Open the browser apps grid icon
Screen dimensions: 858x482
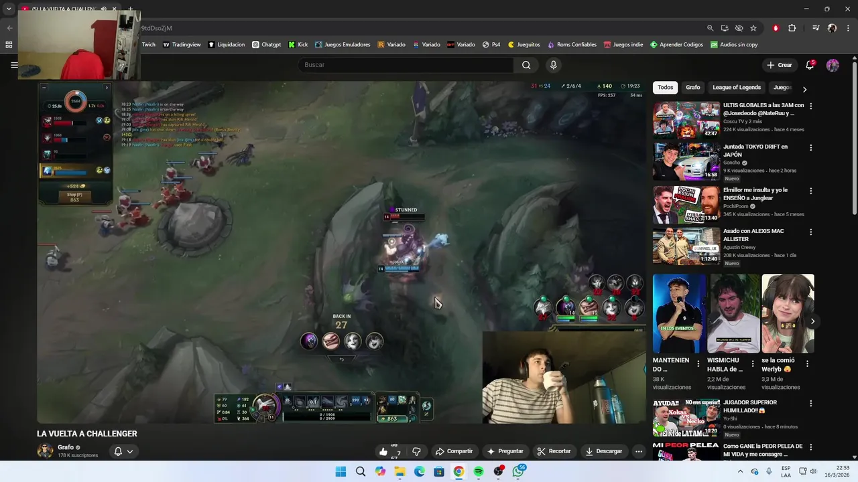(9, 45)
